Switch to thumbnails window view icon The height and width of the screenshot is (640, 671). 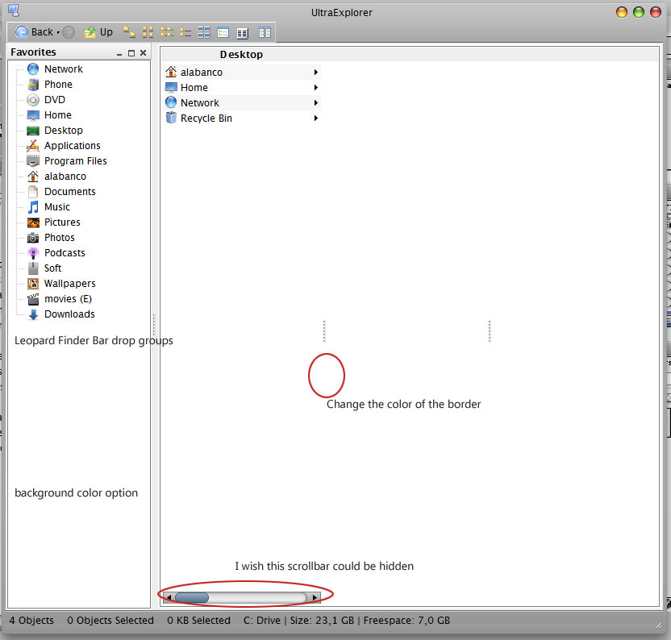click(223, 32)
